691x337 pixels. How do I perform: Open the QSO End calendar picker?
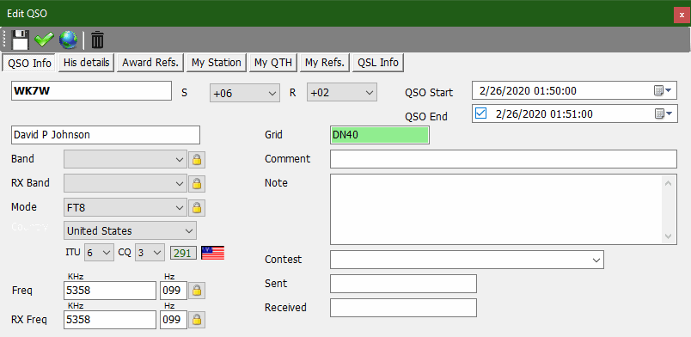click(x=663, y=113)
